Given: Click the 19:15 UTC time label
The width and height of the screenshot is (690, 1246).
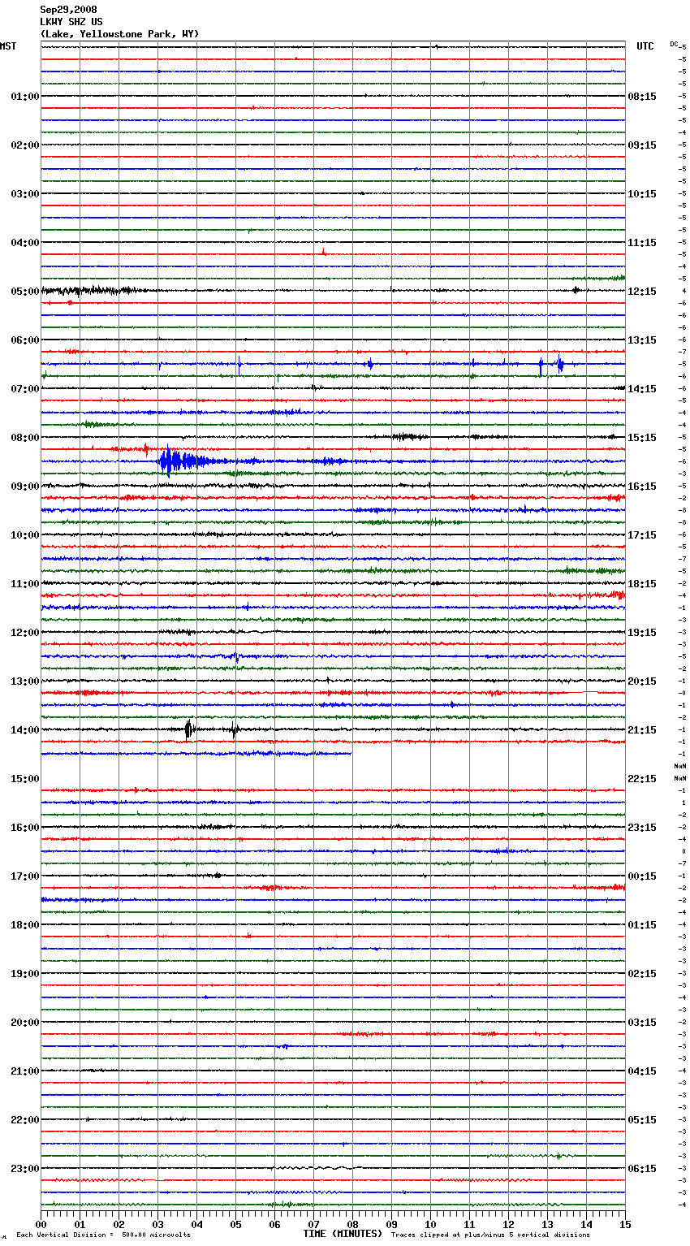Looking at the screenshot, I should click(642, 633).
